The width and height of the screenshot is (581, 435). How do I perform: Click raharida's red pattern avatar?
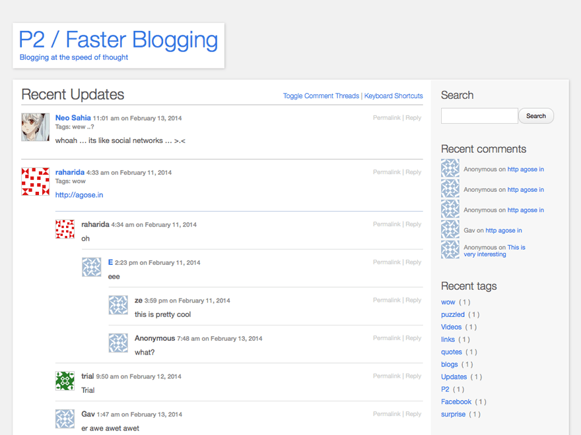(35, 181)
